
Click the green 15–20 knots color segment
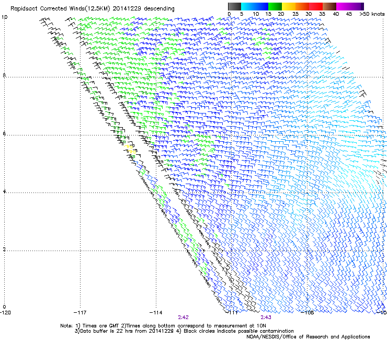tap(275, 6)
